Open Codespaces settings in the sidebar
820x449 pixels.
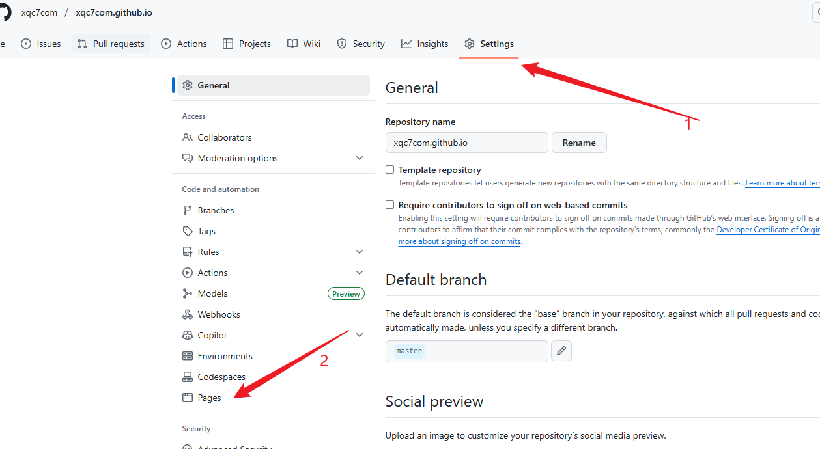[221, 377]
